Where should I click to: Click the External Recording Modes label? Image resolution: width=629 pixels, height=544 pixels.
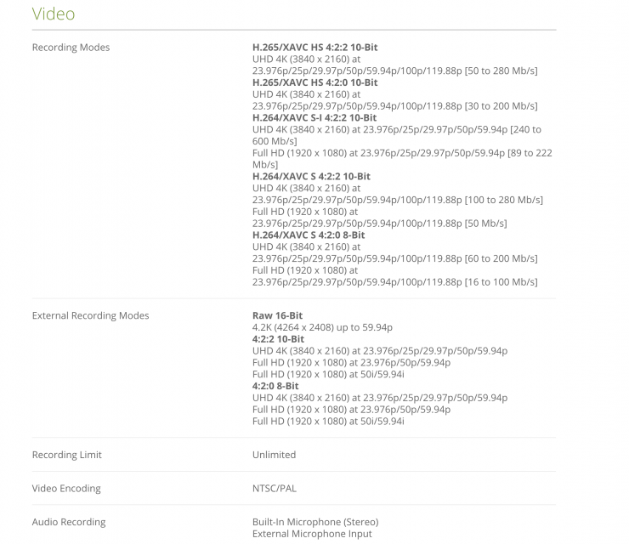[90, 315]
